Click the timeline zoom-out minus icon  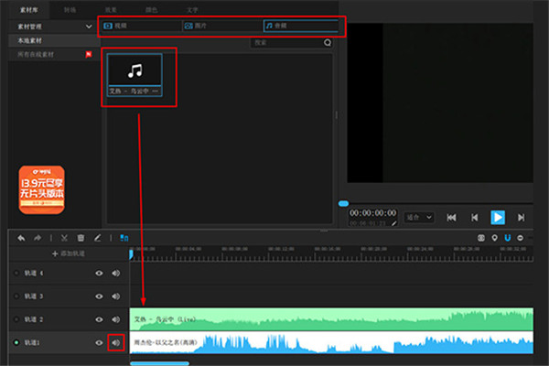click(519, 238)
